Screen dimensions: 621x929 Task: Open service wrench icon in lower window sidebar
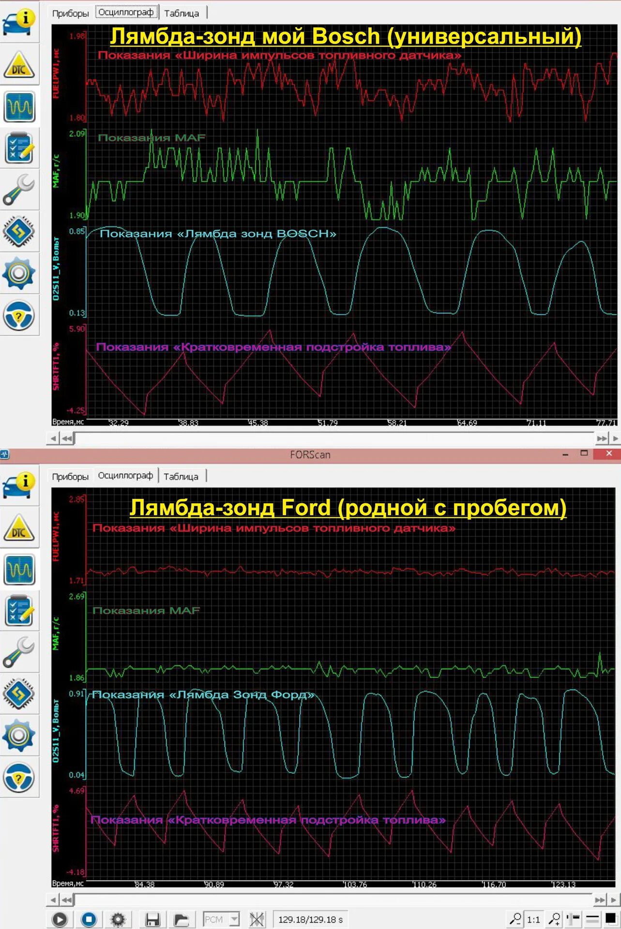click(x=19, y=652)
